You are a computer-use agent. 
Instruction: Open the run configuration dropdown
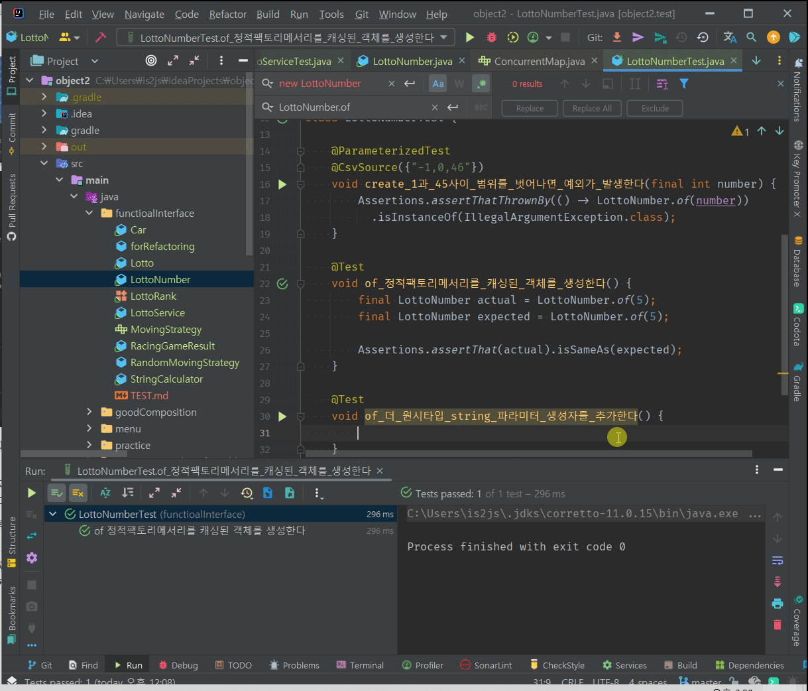(x=443, y=38)
